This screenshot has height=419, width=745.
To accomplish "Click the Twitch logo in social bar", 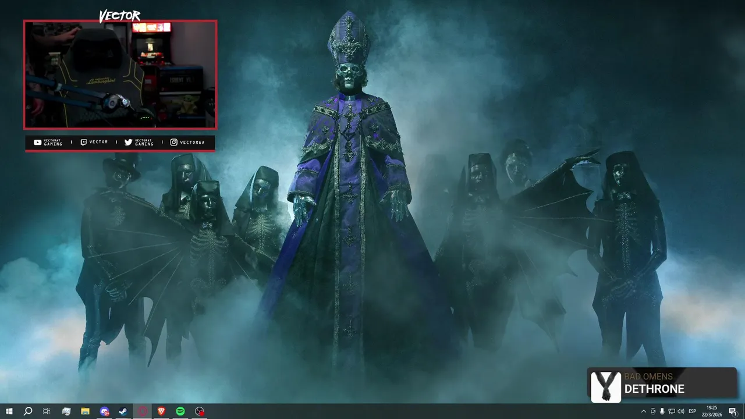I will click(x=83, y=143).
